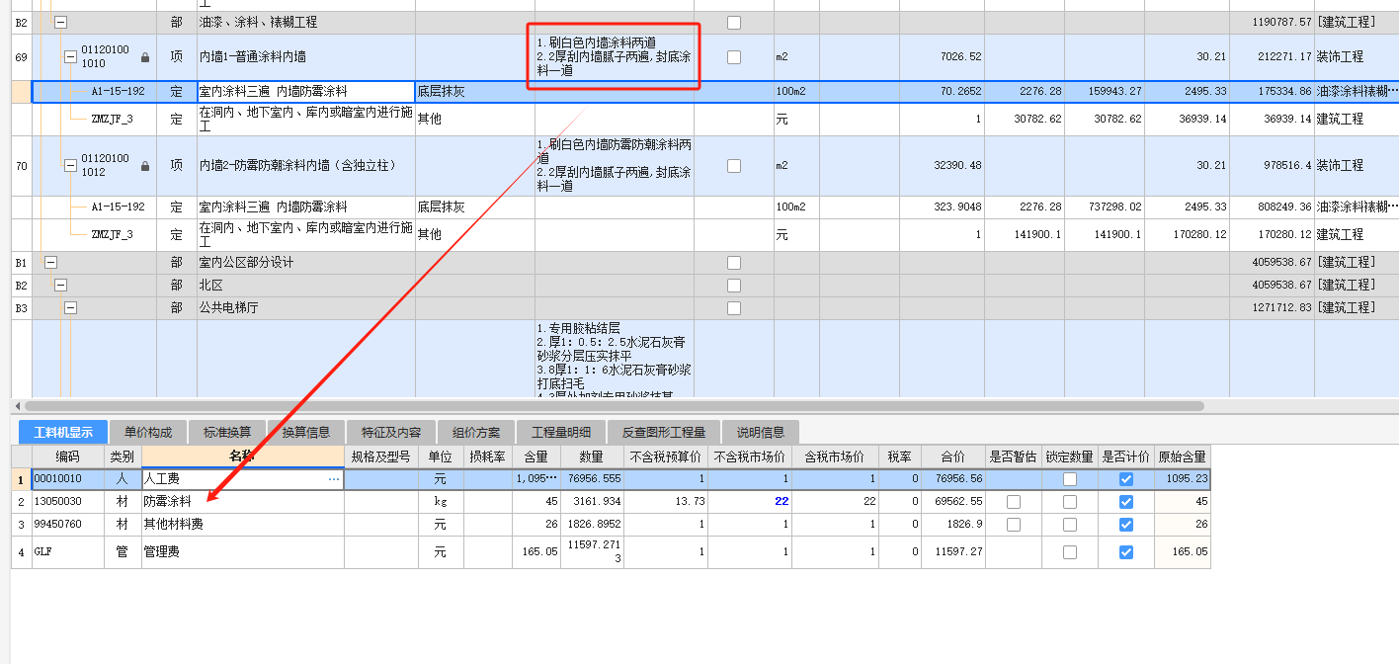Viewport: 1399px width, 664px height.
Task: Click the 编码 column header
Action: [68, 456]
